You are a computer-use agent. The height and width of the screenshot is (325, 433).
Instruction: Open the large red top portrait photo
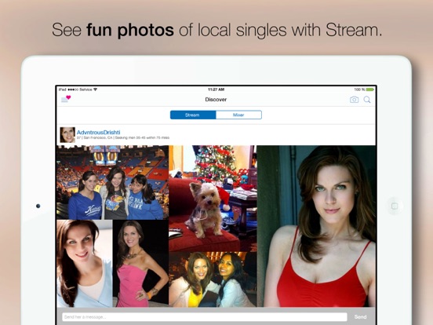[316, 226]
